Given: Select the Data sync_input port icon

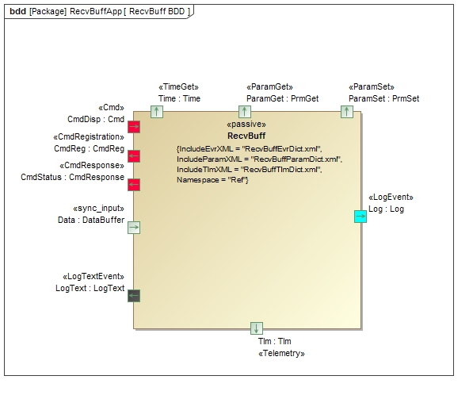Looking at the screenshot, I should point(134,228).
